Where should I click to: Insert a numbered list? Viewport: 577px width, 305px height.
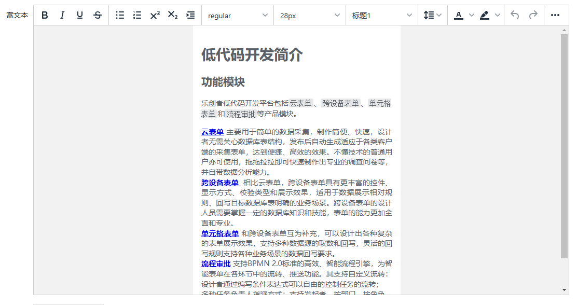[138, 16]
